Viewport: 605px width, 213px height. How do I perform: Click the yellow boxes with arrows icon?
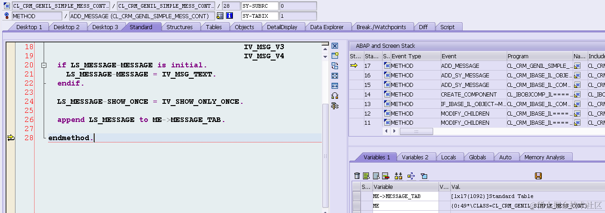coord(398,176)
